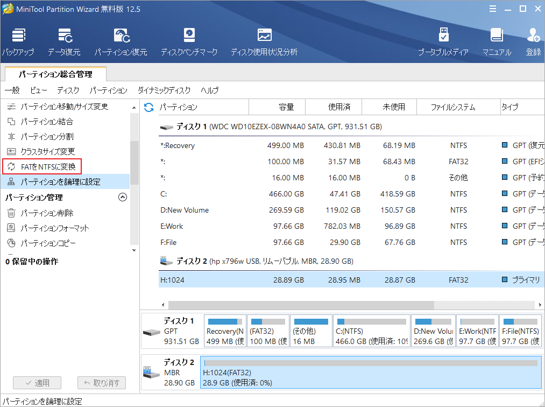This screenshot has height=407, width=545.
Task: Open the ディスク menu
Action: 68,90
